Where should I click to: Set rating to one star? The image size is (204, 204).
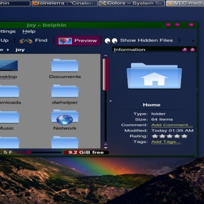[155, 136]
